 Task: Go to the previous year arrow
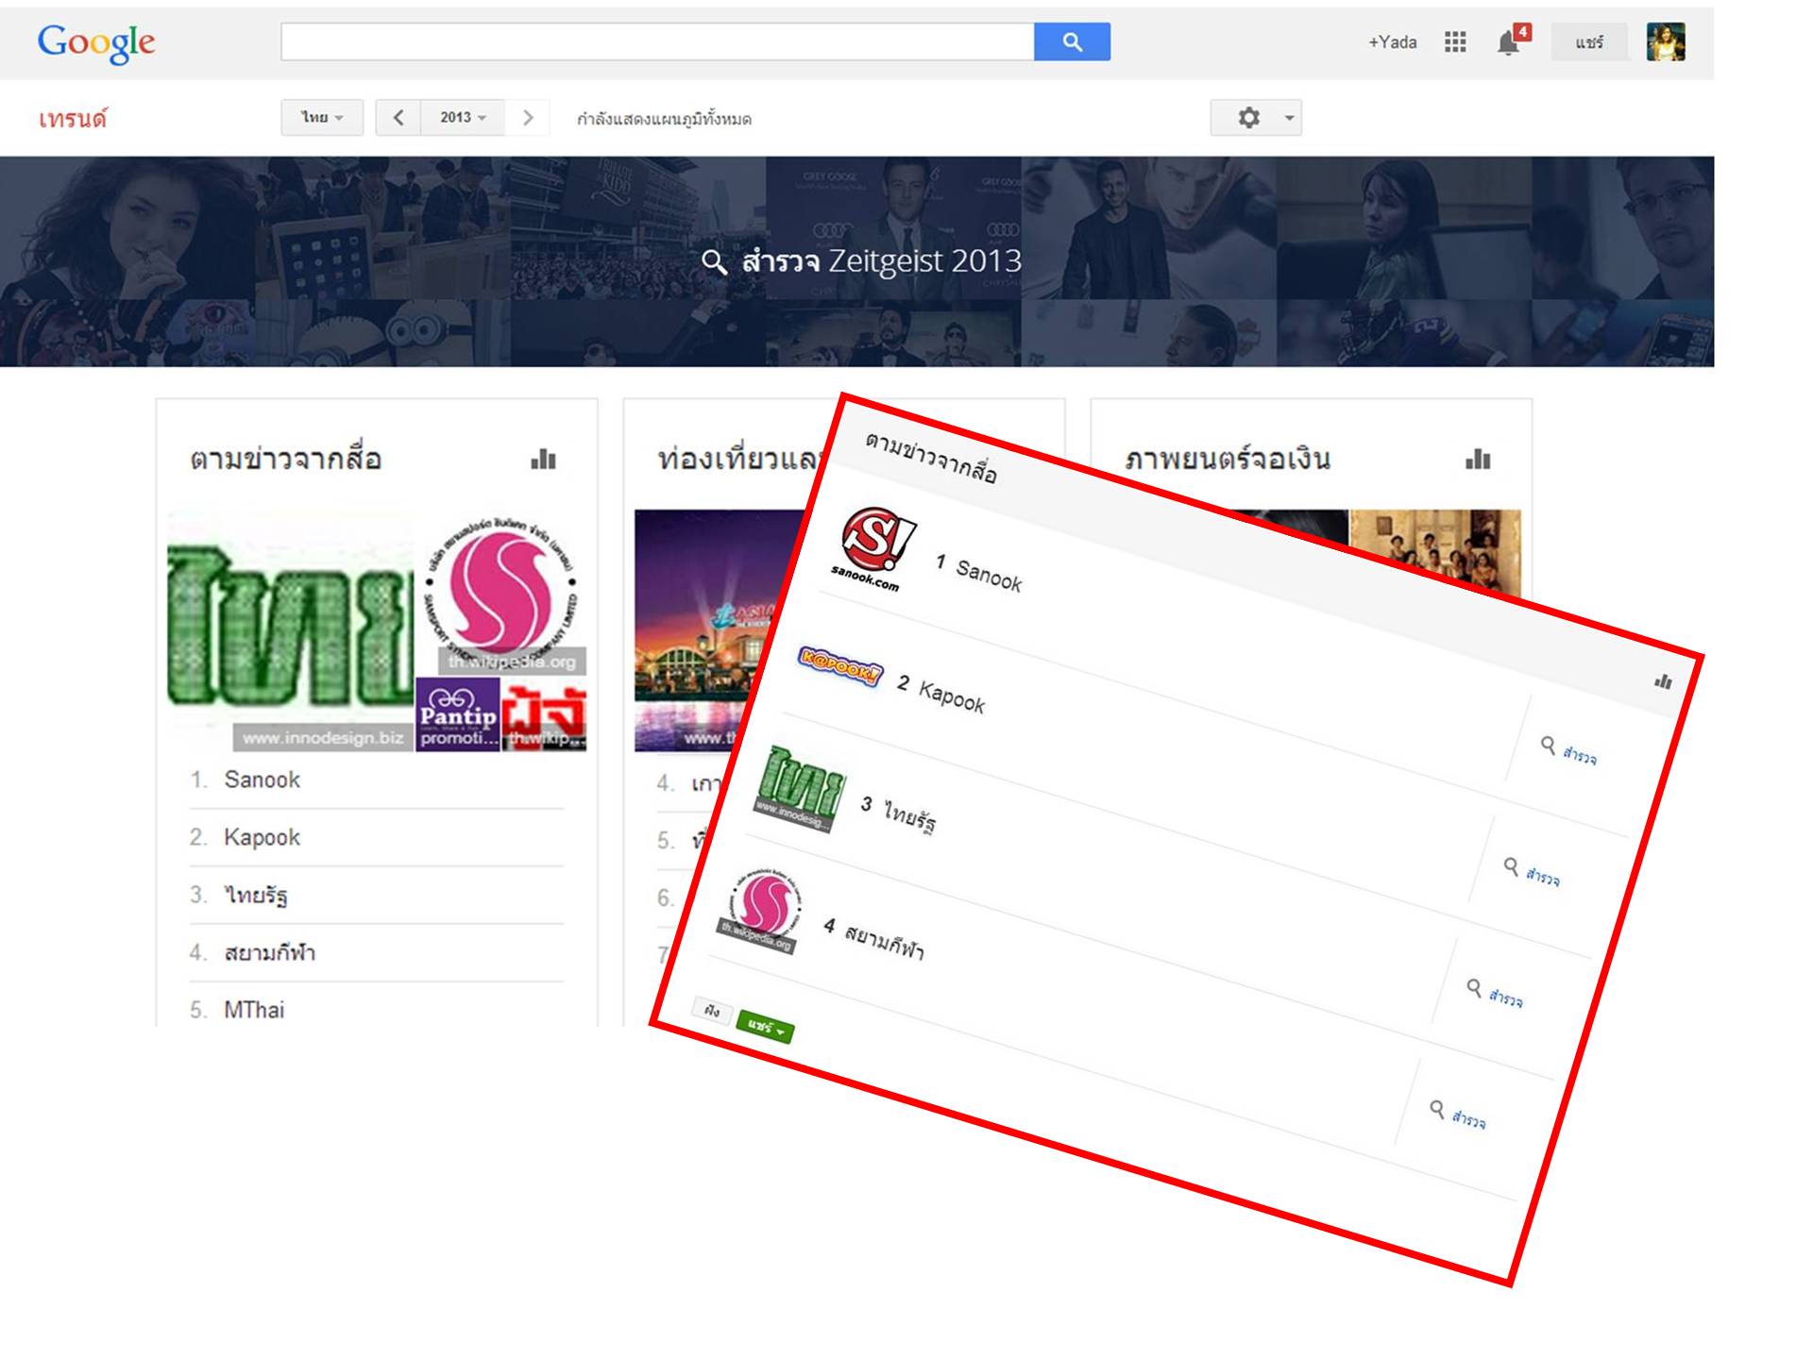click(x=398, y=118)
